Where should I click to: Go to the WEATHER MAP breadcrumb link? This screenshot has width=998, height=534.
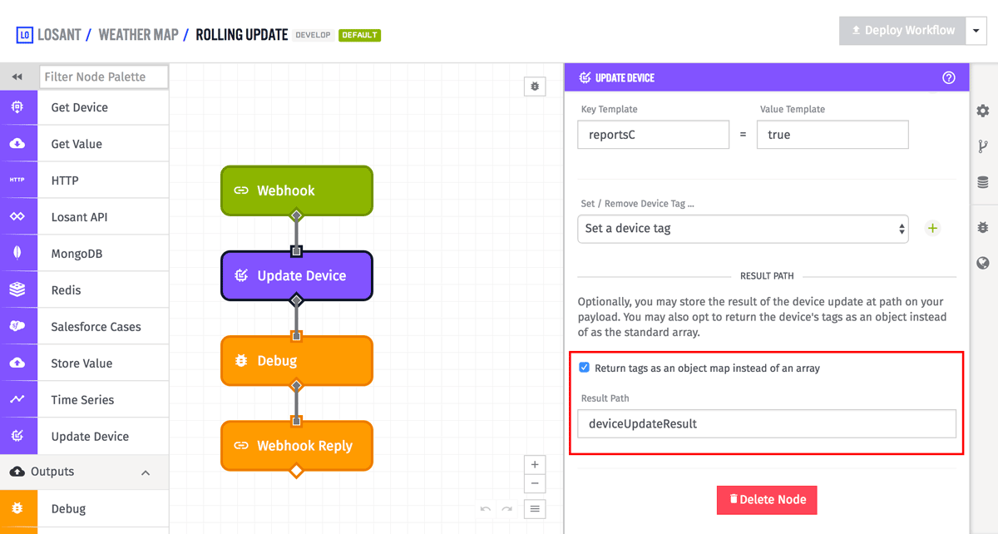tap(138, 35)
